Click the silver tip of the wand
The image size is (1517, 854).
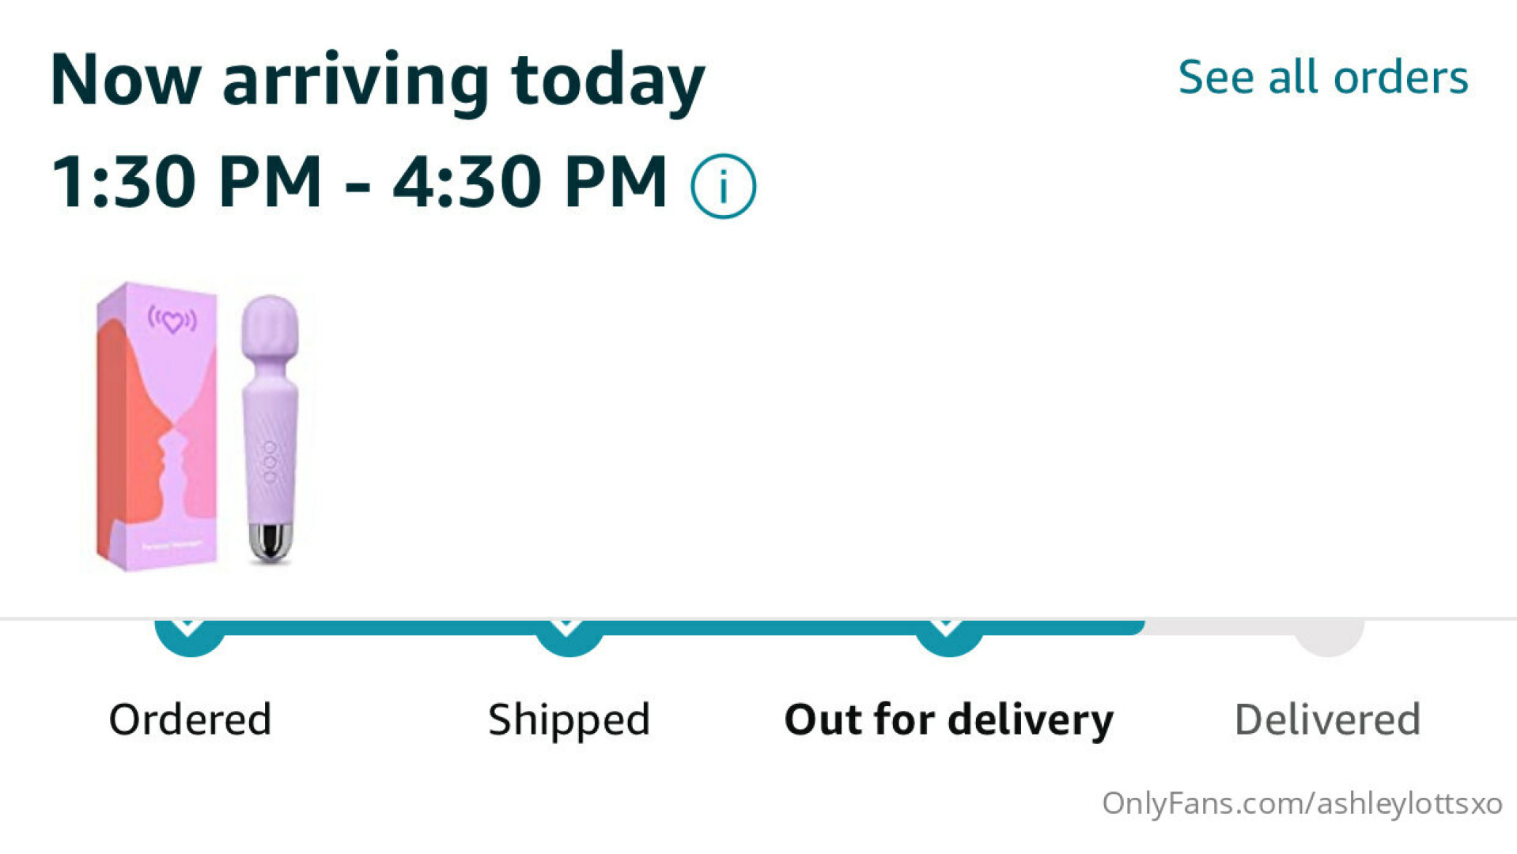[x=270, y=542]
